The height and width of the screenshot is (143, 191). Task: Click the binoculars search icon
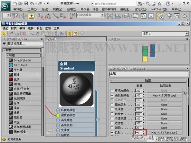[x=140, y=4]
